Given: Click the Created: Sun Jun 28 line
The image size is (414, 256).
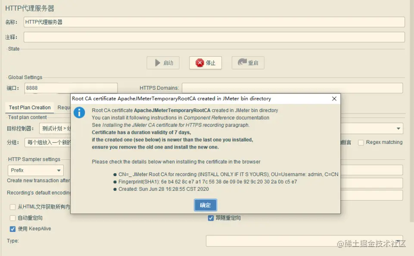Looking at the screenshot, I should pos(163,189).
